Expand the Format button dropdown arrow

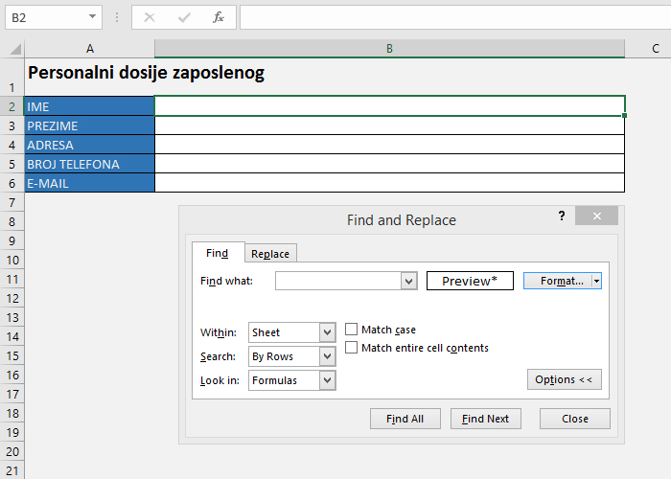pos(596,281)
